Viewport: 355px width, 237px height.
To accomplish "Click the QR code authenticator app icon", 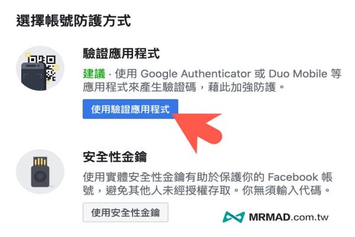I will (40, 68).
